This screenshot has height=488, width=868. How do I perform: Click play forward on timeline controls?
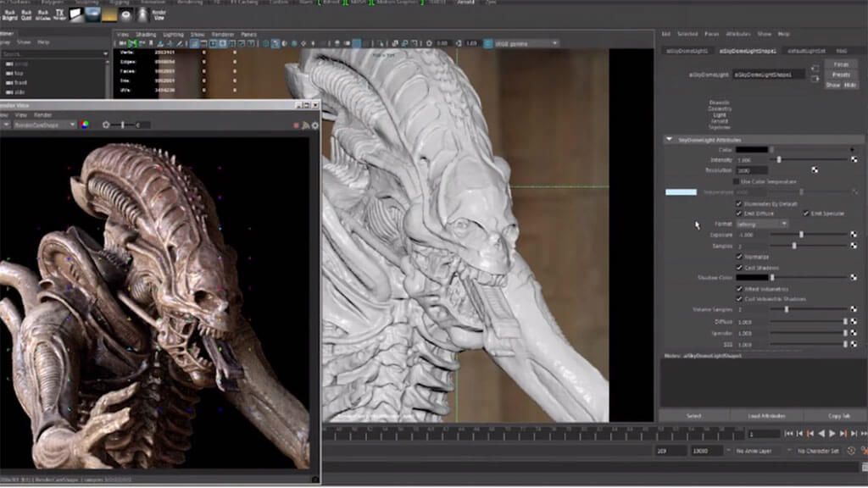[832, 434]
